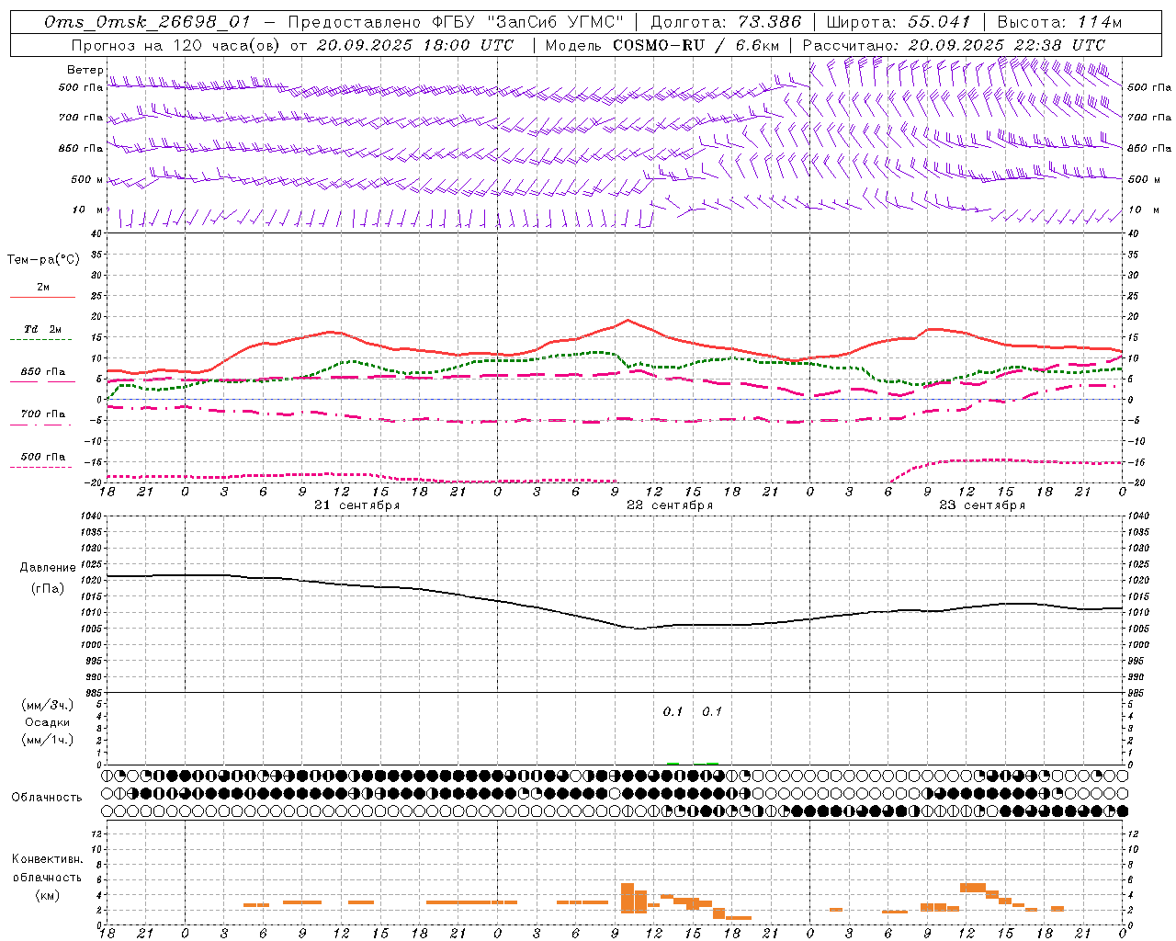Click the Давление pressure panel label
The width and height of the screenshot is (1176, 941).
click(48, 568)
